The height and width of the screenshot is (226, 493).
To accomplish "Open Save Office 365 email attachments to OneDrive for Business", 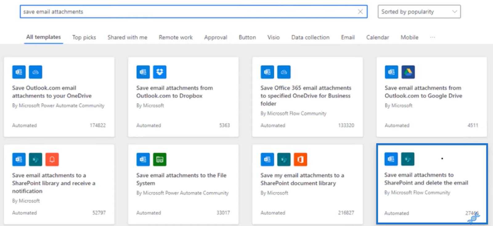I will click(x=308, y=97).
